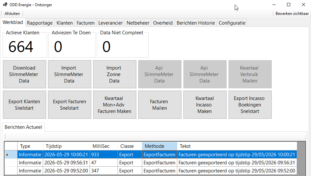Click the Adviezen Te Doen value
The image size is (311, 176).
coord(58,47)
